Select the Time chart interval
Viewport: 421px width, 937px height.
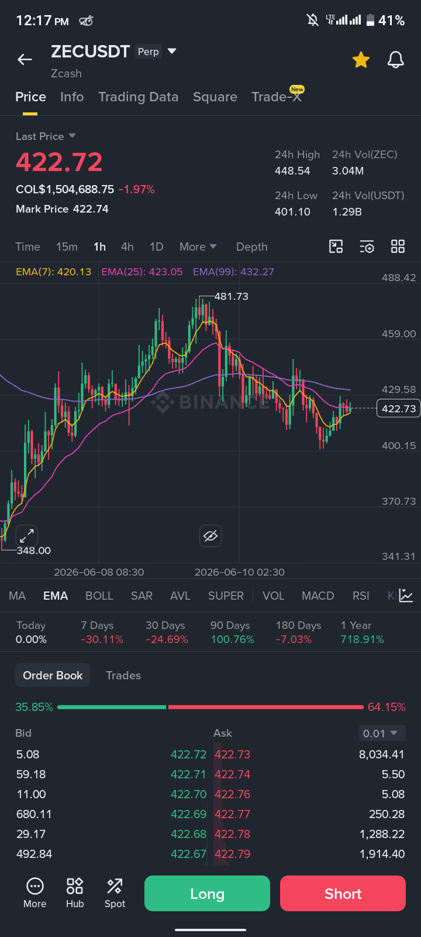[x=28, y=247]
